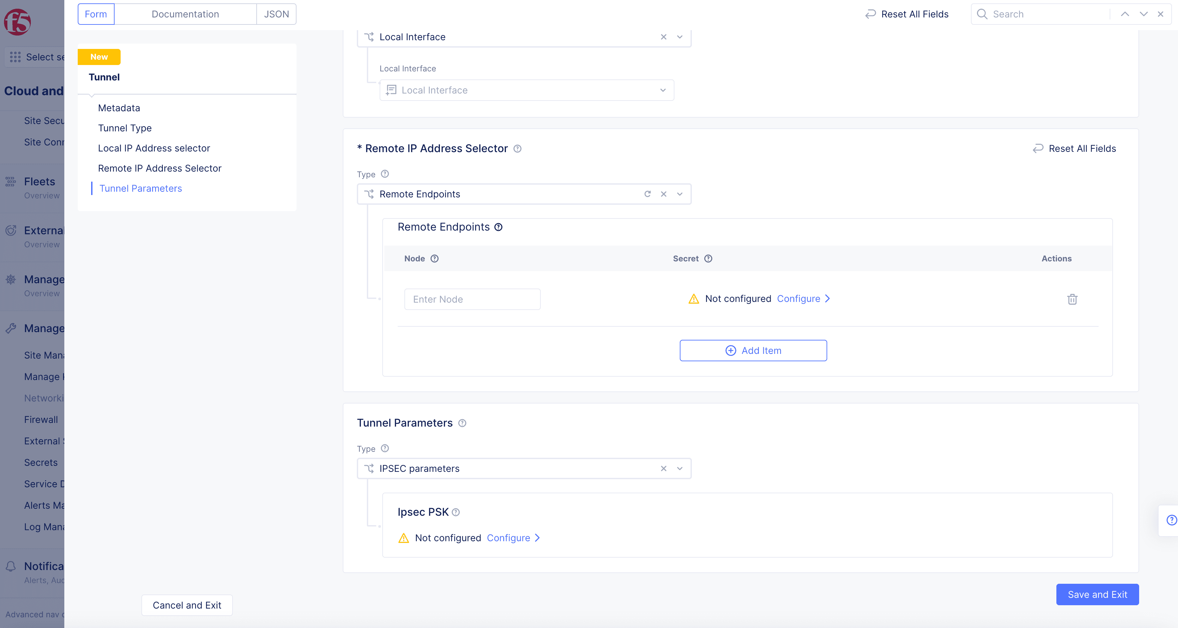The height and width of the screenshot is (628, 1178).
Task: Show help for Remote Endpoints heading
Action: [x=499, y=227]
